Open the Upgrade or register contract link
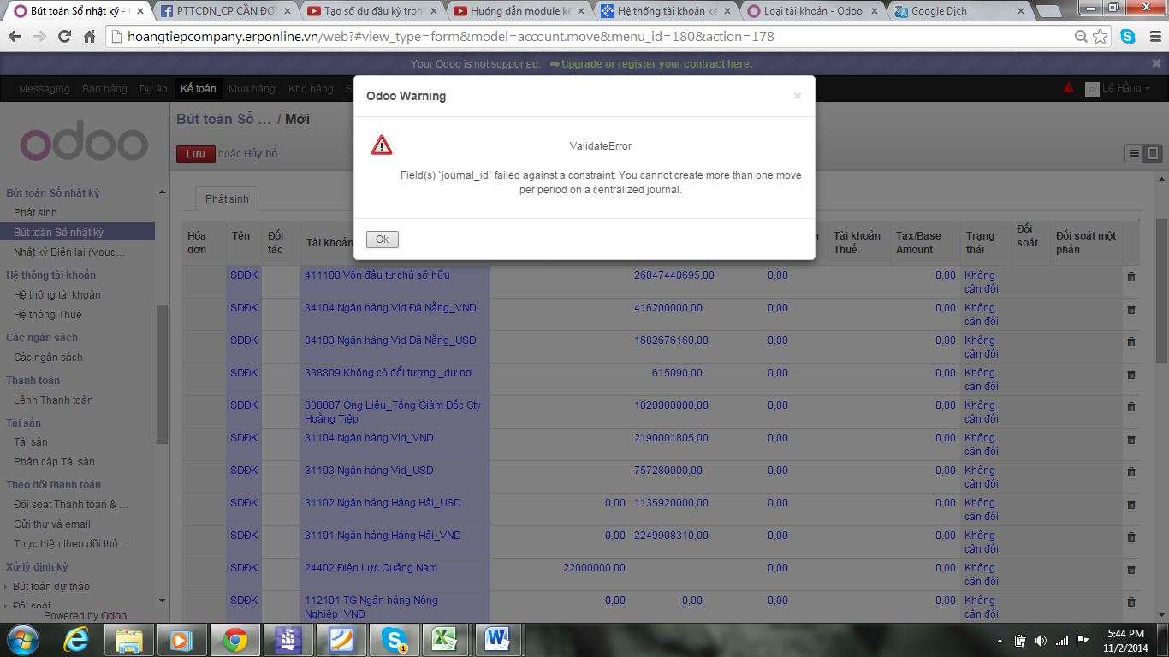Image resolution: width=1169 pixels, height=657 pixels. click(651, 64)
